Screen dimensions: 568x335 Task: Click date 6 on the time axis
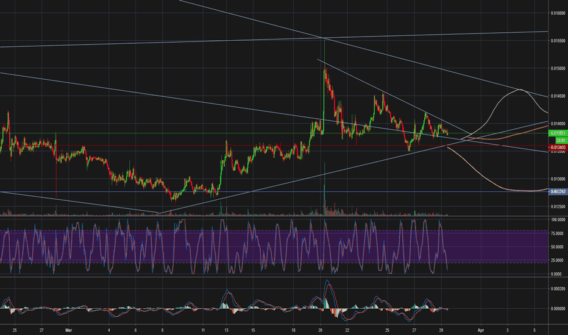pos(135,330)
